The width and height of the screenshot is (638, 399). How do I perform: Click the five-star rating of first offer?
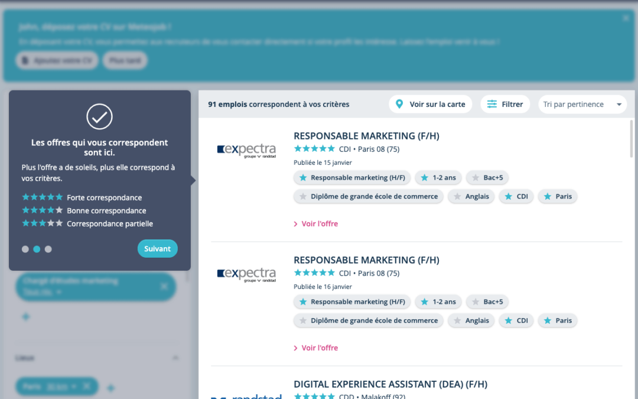click(x=314, y=149)
